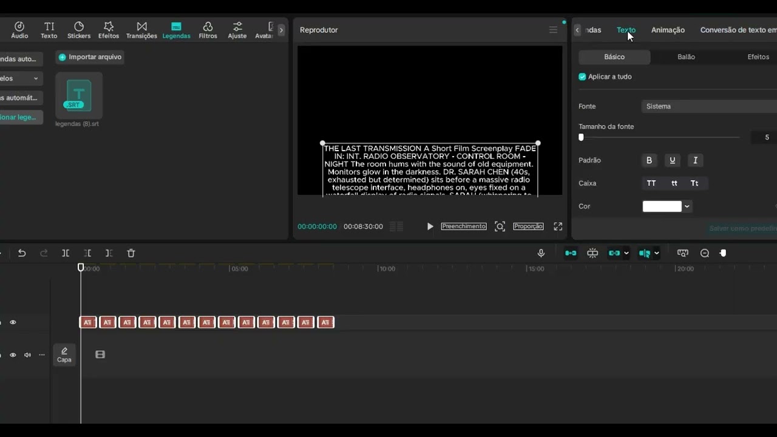Expand the 'elos' dropdown in left sidebar
This screenshot has height=437, width=777.
(36, 78)
